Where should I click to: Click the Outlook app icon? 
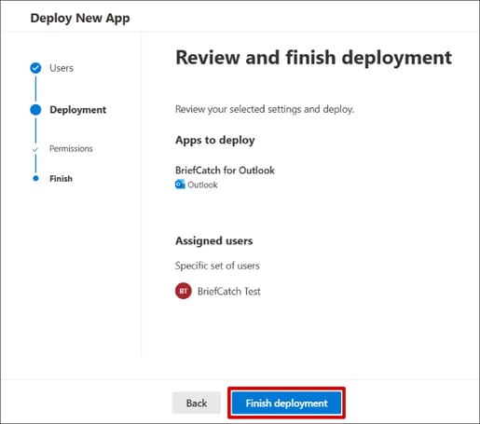[x=180, y=185]
